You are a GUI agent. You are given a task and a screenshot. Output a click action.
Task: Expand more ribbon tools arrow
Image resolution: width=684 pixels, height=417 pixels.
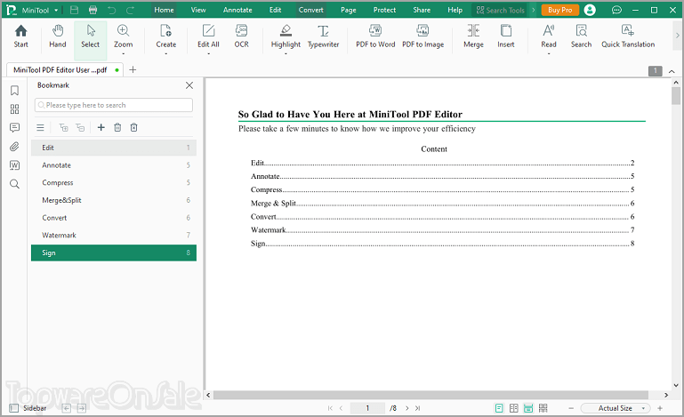[x=677, y=36]
